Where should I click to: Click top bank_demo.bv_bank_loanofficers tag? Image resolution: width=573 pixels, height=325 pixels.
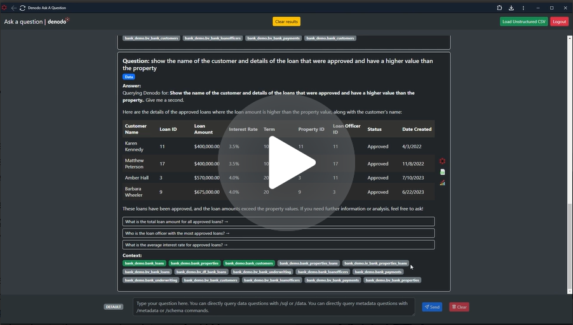pos(213,38)
